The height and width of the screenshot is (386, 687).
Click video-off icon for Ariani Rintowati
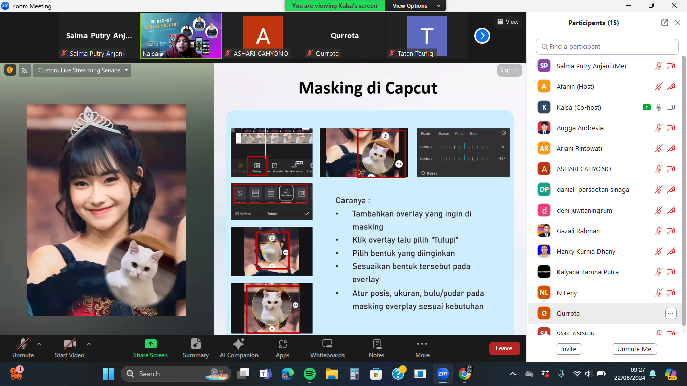pyautogui.click(x=671, y=148)
